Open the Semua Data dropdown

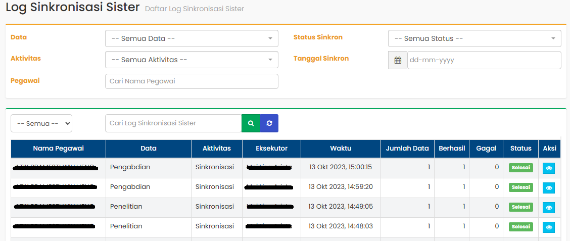click(x=192, y=39)
